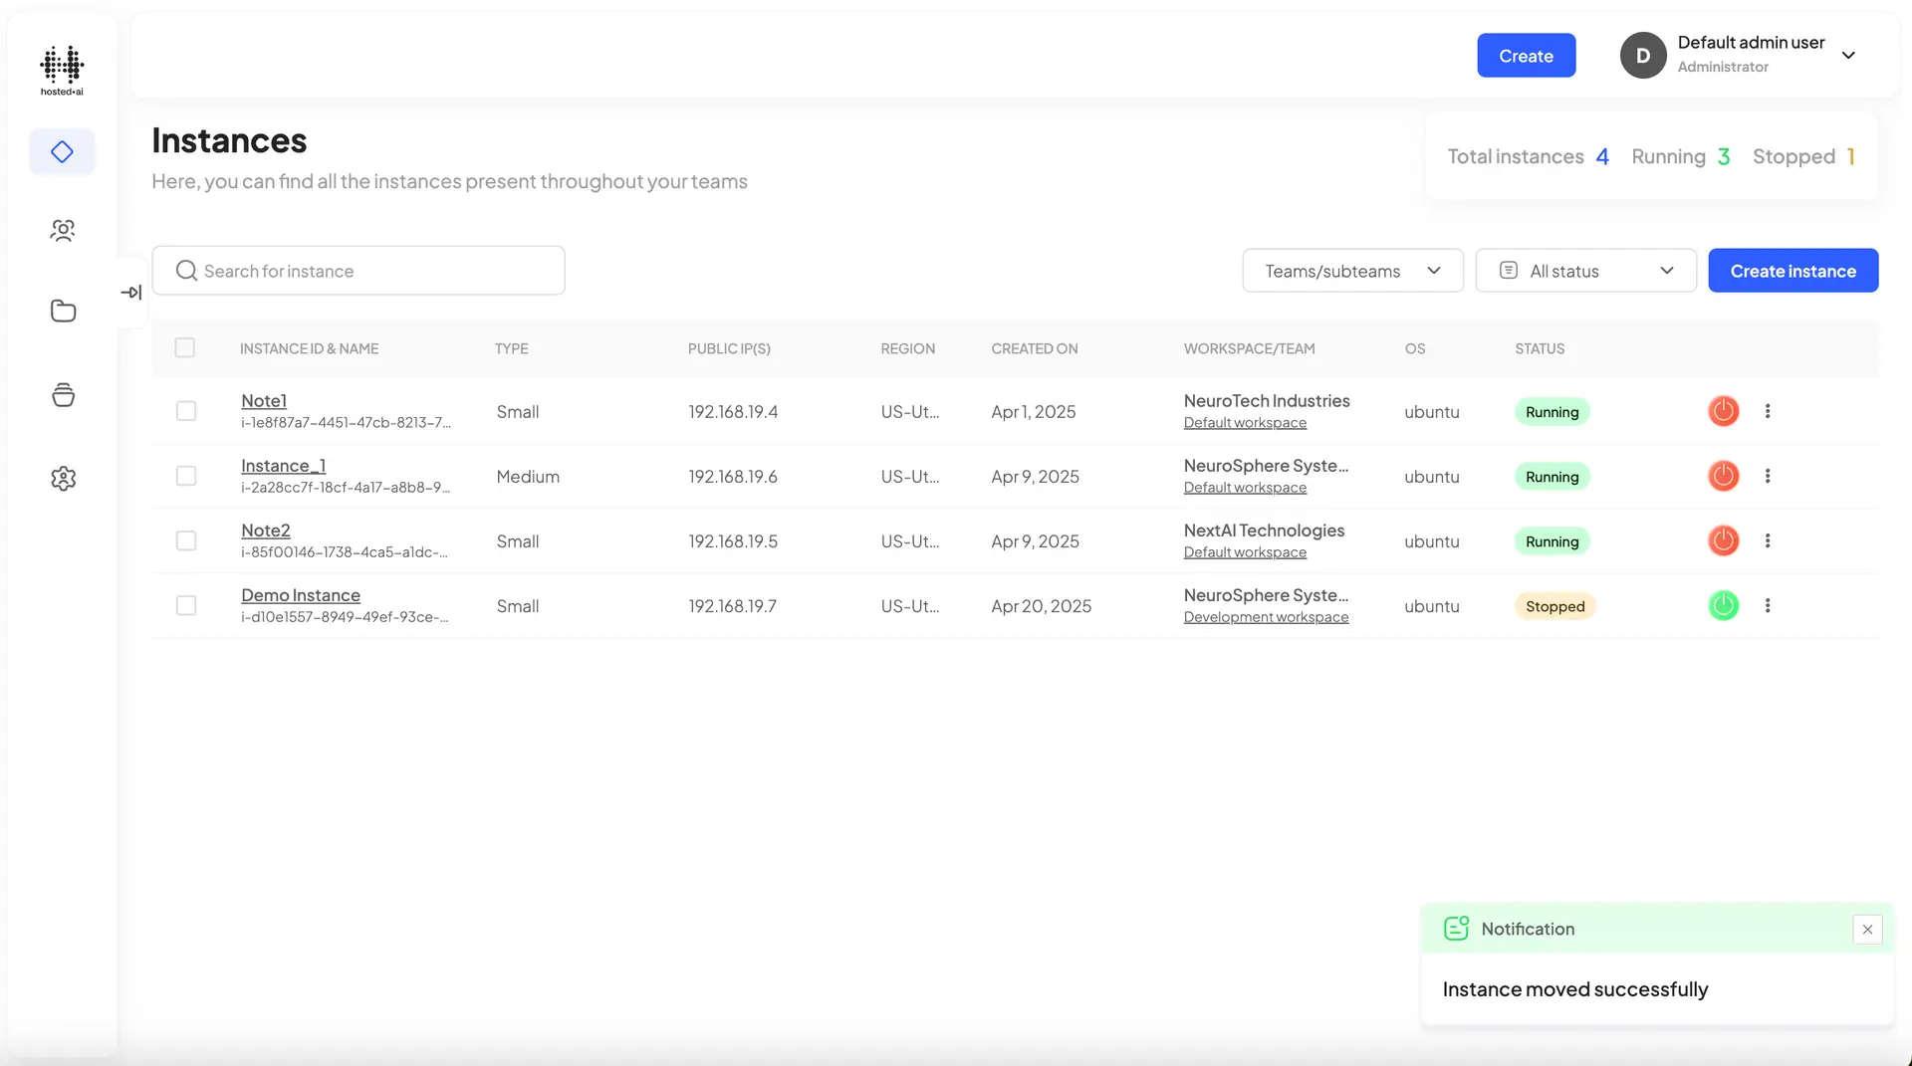Expand the All status filter dropdown
Viewport: 1912px width, 1066px height.
[1585, 270]
